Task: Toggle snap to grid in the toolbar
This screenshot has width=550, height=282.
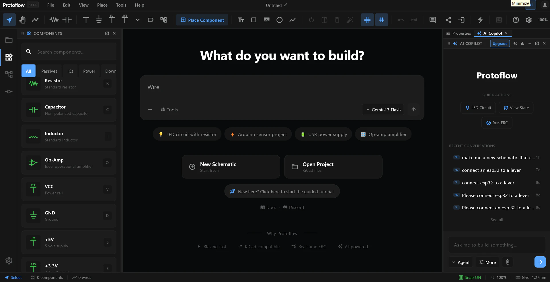Action: pos(367,20)
